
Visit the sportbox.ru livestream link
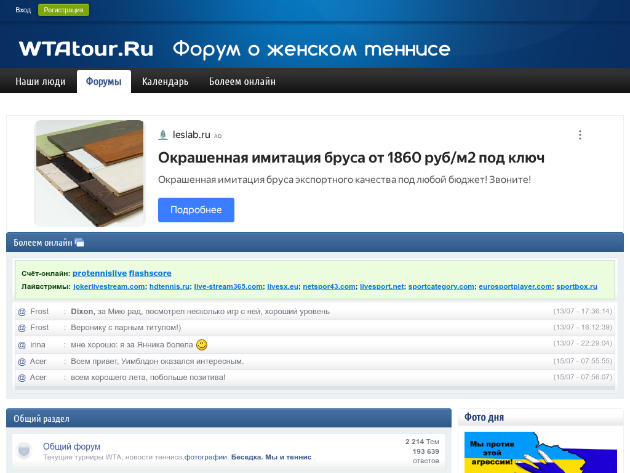[x=576, y=286]
